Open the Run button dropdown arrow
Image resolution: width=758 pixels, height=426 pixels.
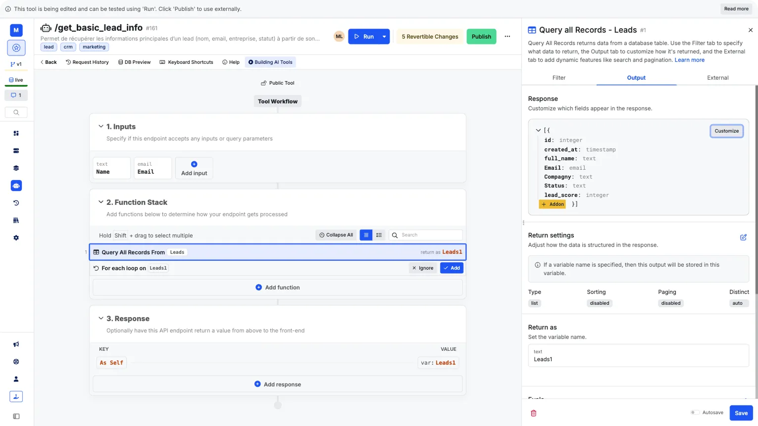tap(384, 37)
